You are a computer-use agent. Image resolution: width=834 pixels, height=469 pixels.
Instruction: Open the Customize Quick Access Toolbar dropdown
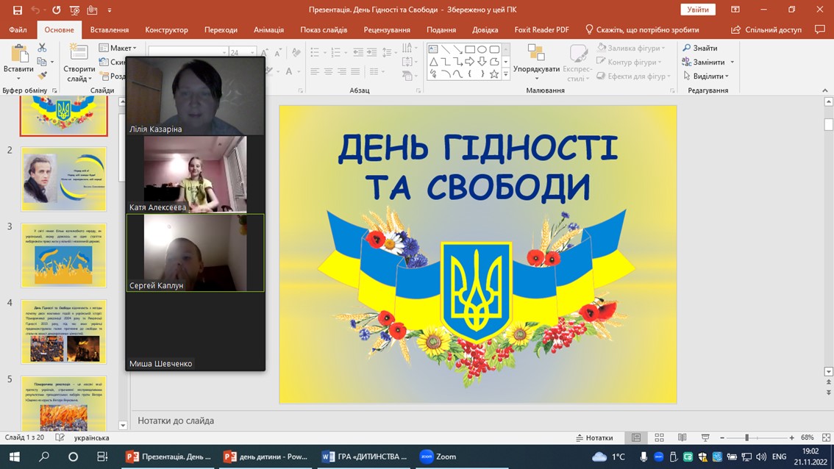click(110, 10)
